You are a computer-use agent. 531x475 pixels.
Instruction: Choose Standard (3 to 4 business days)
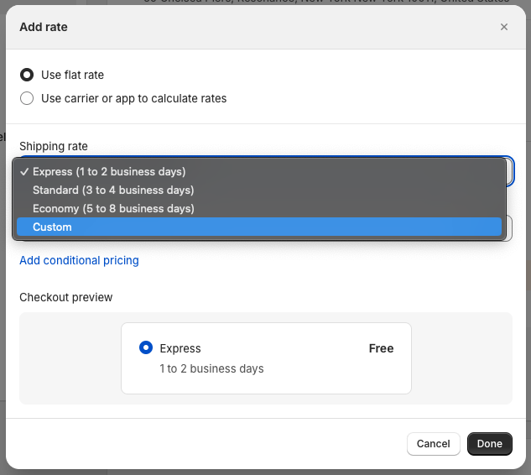[112, 190]
